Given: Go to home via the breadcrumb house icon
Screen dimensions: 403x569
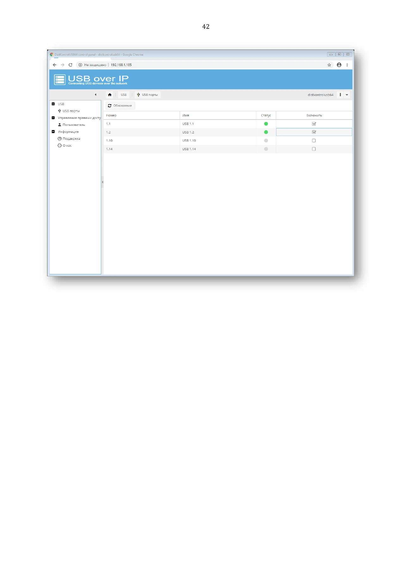Looking at the screenshot, I should (x=110, y=95).
